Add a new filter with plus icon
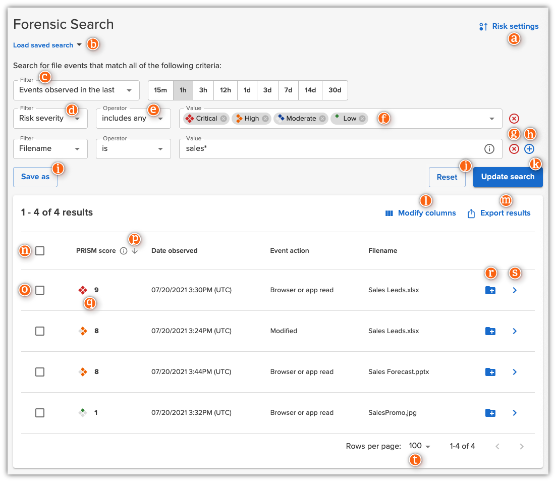 529,149
